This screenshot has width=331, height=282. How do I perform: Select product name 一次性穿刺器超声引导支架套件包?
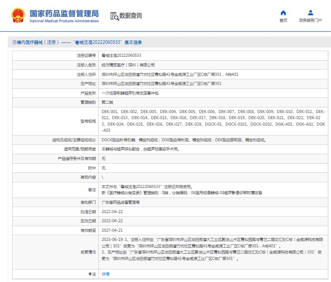130,93
